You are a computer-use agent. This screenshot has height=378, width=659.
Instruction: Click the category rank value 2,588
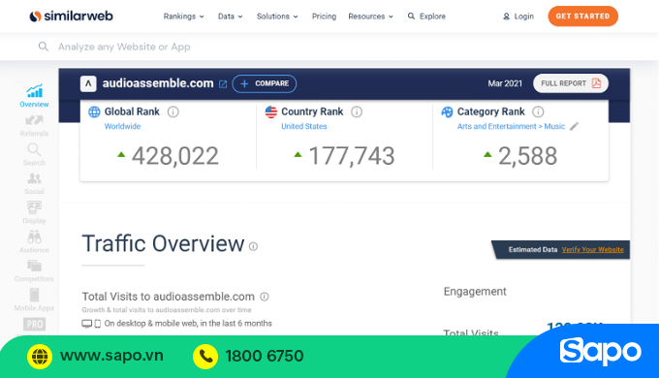coord(527,156)
